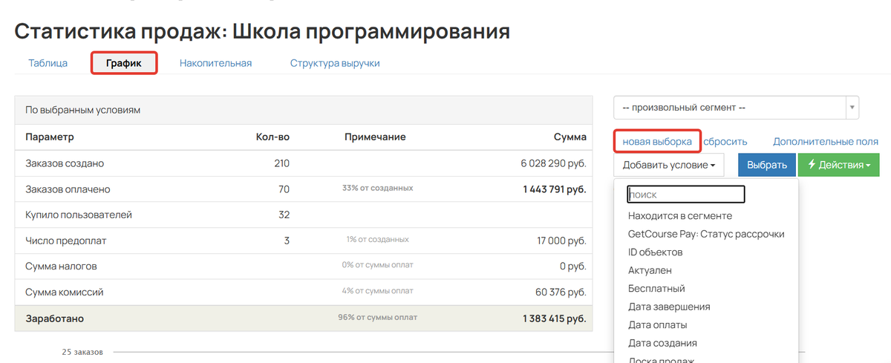The width and height of the screenshot is (891, 363).
Task: Expand the Добавить условие dropdown
Action: [x=669, y=165]
